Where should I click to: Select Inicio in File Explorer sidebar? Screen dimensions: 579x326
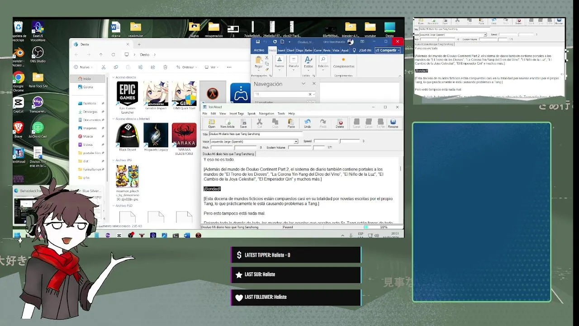(x=87, y=79)
